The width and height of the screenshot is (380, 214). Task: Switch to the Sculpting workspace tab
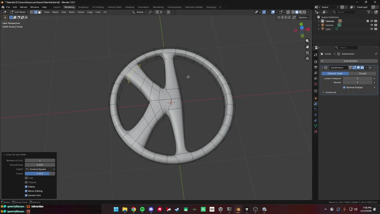point(83,7)
